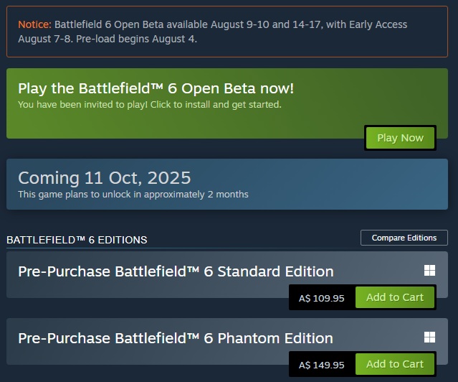458x382 pixels.
Task: Select the Pre-Purchase Standard Edition title
Action: (x=176, y=271)
